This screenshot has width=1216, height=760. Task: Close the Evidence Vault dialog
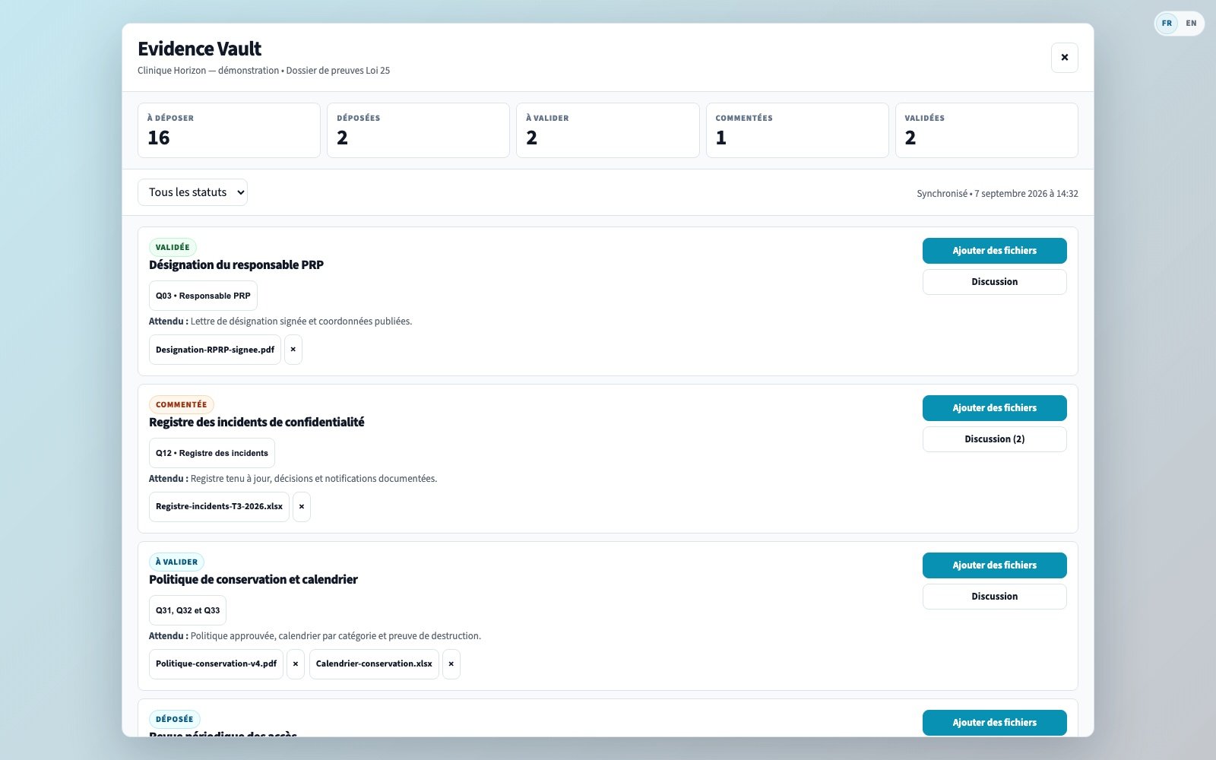1064,58
